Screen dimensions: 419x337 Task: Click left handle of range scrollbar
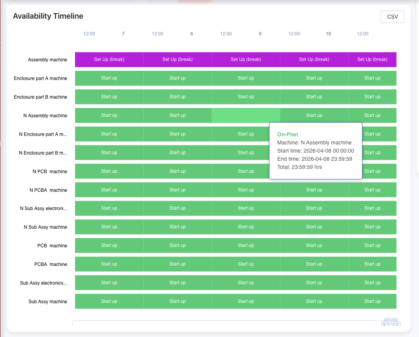pyautogui.click(x=384, y=324)
